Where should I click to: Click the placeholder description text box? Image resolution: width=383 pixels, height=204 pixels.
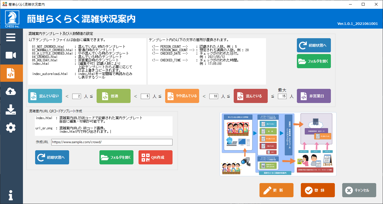click(207, 61)
